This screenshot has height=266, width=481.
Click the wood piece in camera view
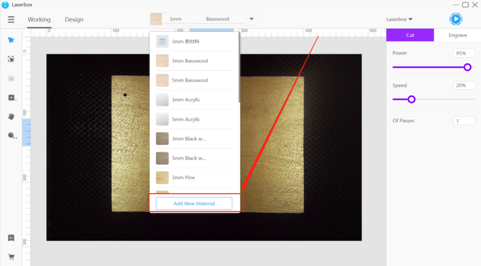tap(208, 144)
